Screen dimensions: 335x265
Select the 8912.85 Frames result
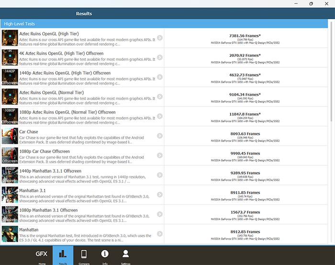(245, 232)
